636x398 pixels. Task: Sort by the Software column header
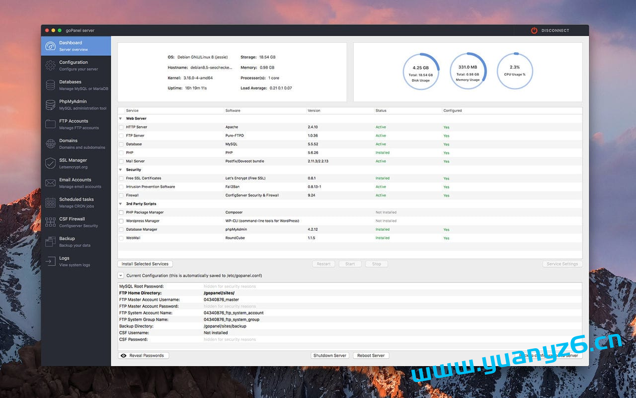click(233, 110)
